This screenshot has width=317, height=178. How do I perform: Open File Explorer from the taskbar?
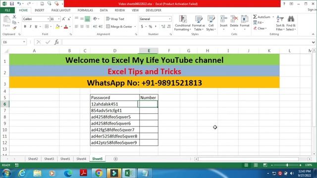pyautogui.click(x=37, y=173)
